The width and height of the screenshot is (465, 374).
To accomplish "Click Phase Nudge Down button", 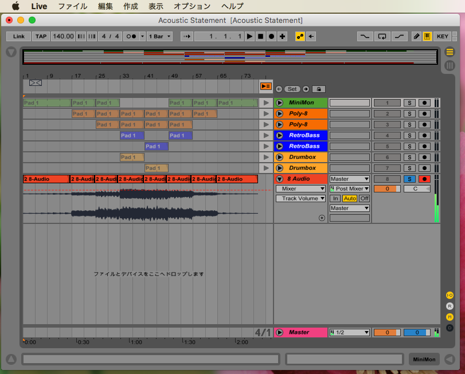I will (x=81, y=37).
